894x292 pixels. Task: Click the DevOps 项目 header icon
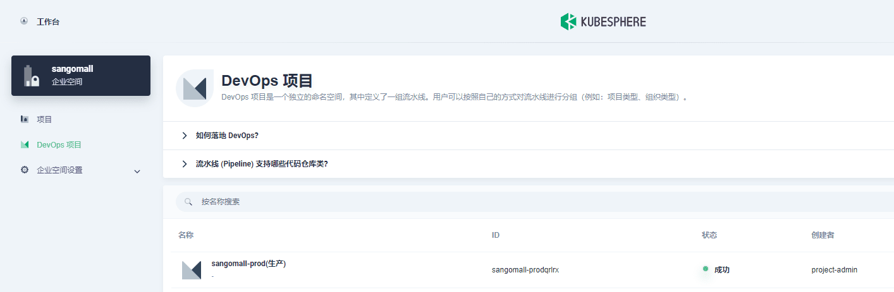tap(194, 88)
